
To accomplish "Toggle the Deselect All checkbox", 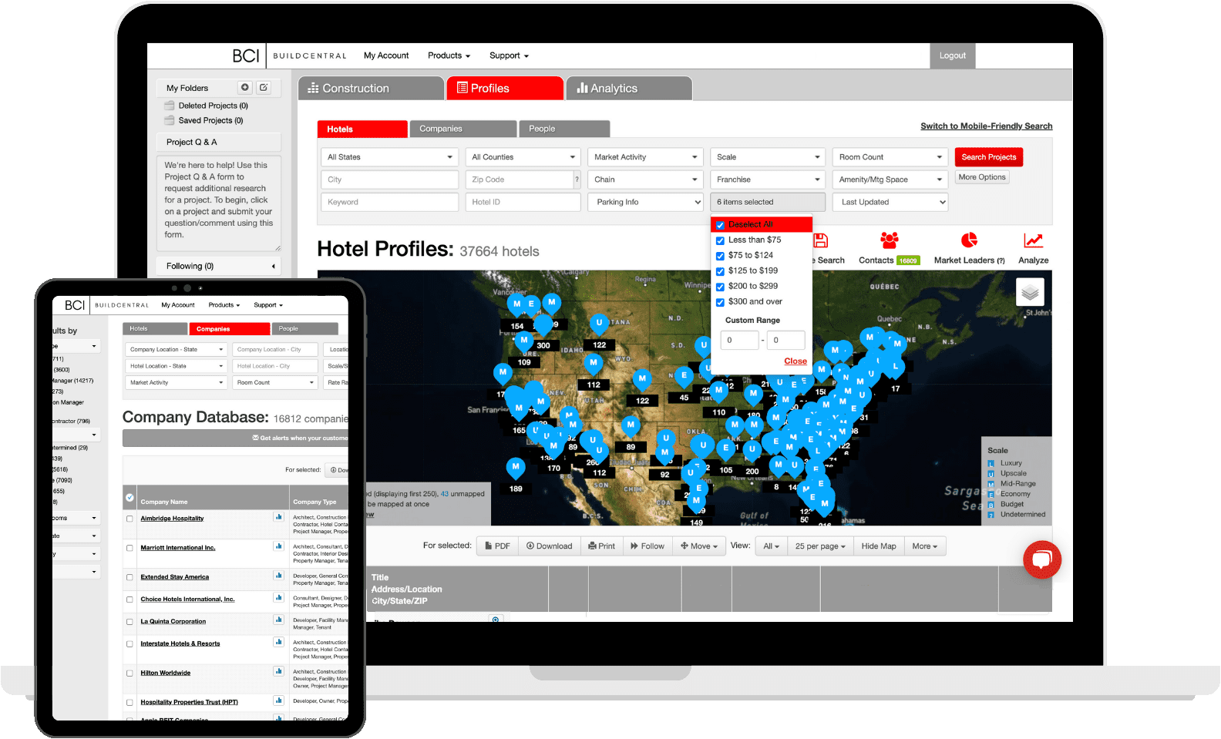I will (720, 225).
